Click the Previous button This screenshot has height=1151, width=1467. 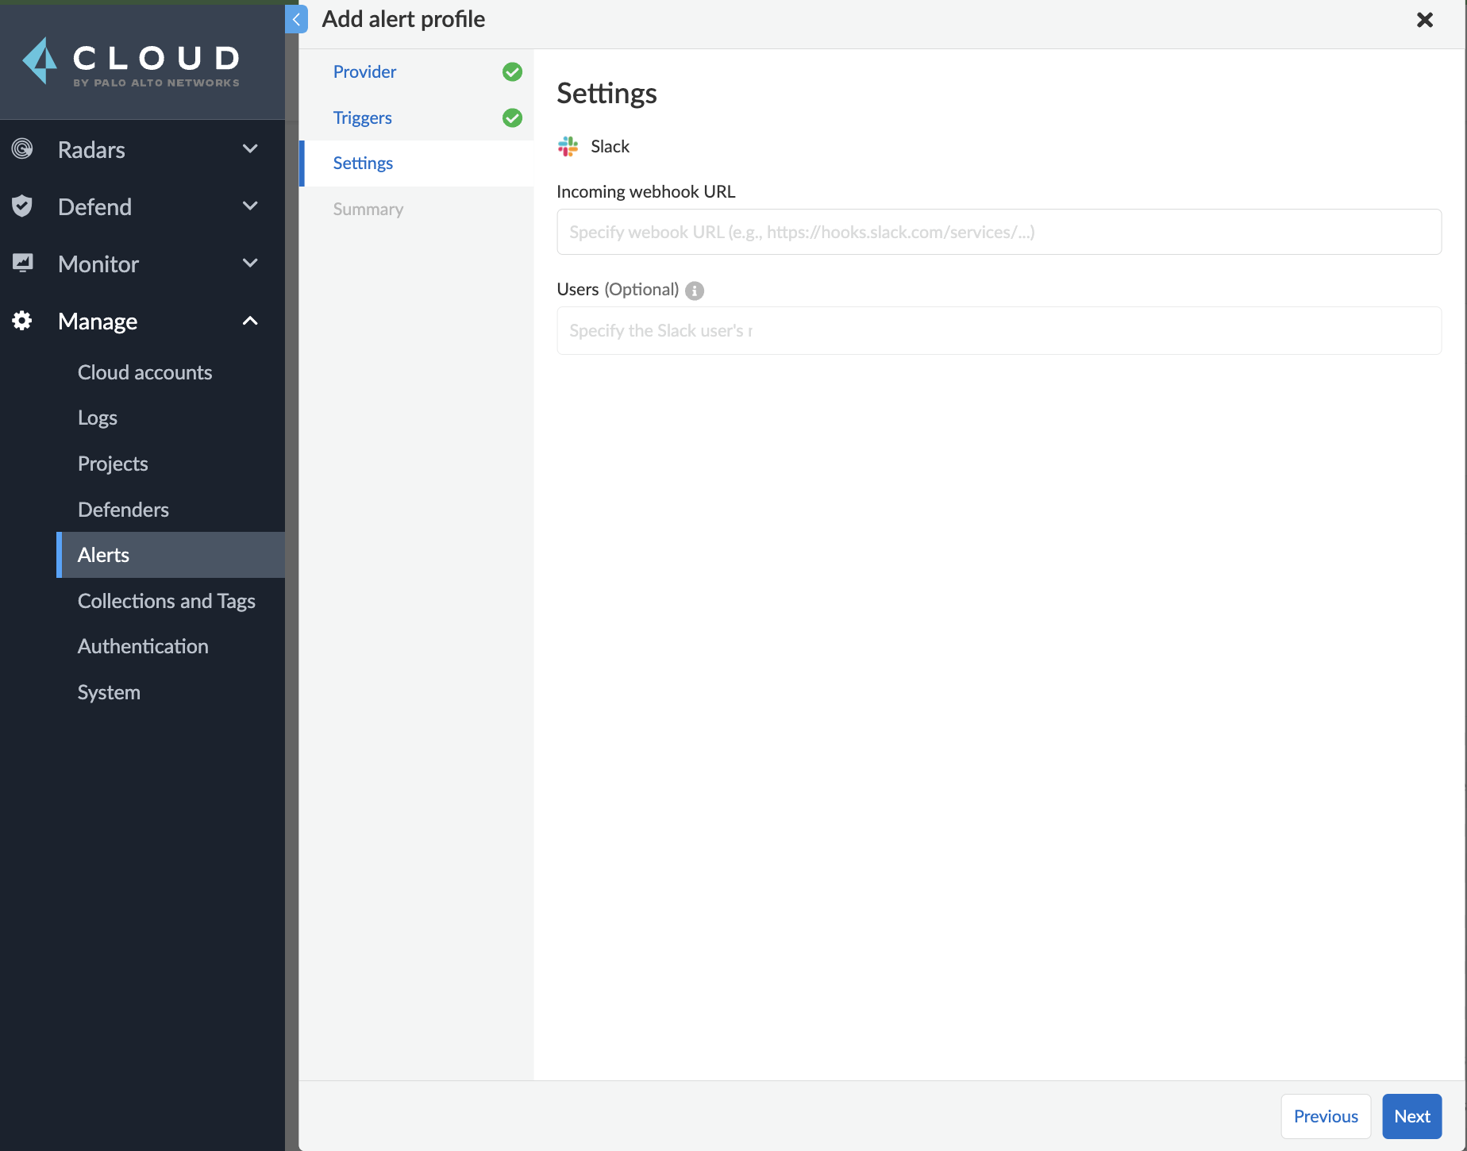click(1326, 1116)
